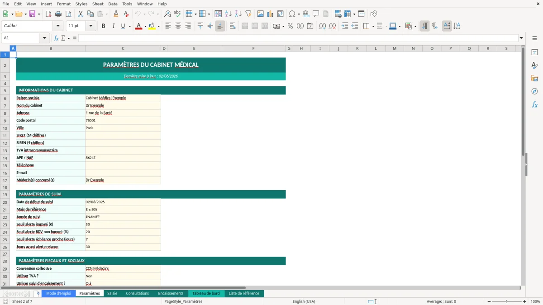Toggle the AutoFilter funnel icon

248,14
